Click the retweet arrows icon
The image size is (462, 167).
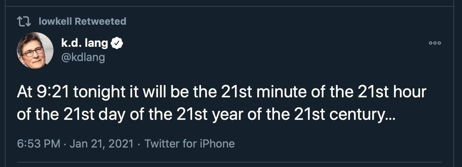pos(24,21)
